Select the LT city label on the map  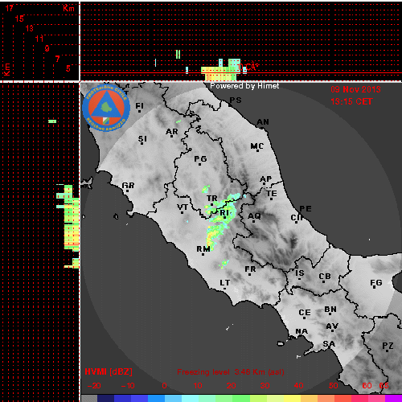(x=225, y=283)
